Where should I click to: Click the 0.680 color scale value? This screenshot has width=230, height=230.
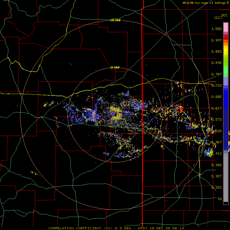[x=216, y=97]
